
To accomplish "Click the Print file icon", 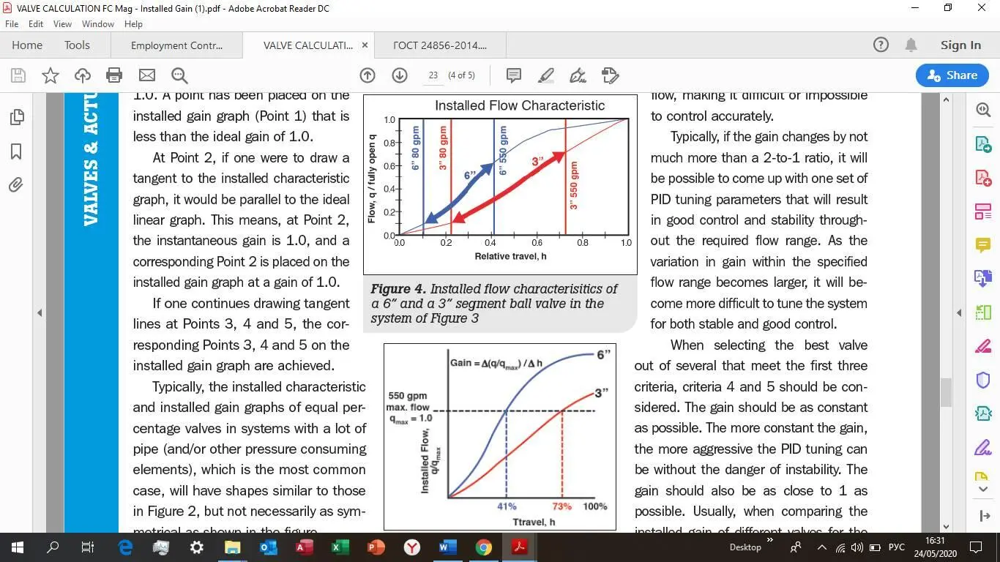I will 114,75.
